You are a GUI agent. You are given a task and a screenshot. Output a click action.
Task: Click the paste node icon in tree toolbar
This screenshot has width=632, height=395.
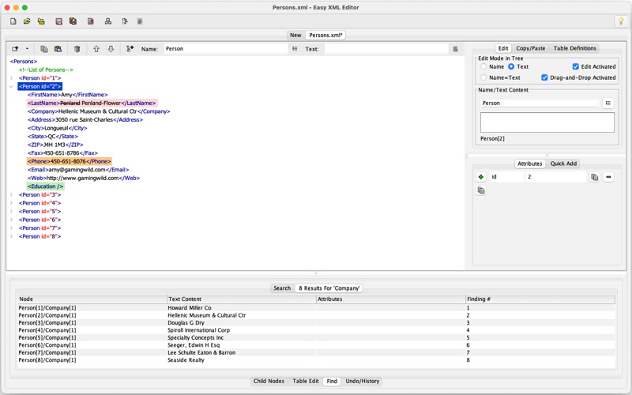click(x=58, y=49)
